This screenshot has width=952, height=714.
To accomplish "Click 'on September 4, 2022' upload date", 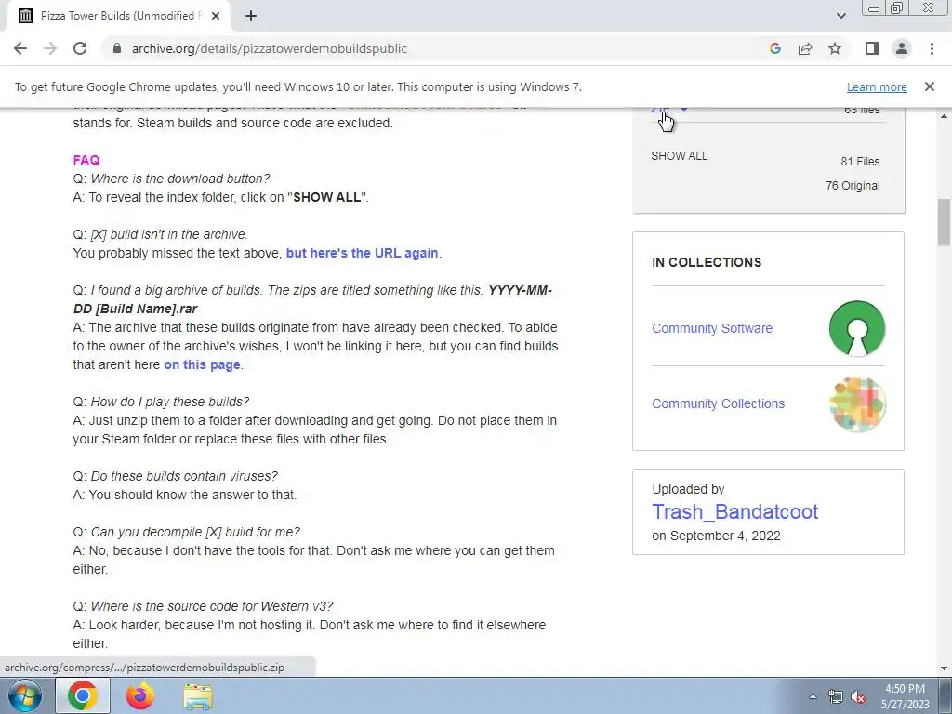I will pos(717,536).
